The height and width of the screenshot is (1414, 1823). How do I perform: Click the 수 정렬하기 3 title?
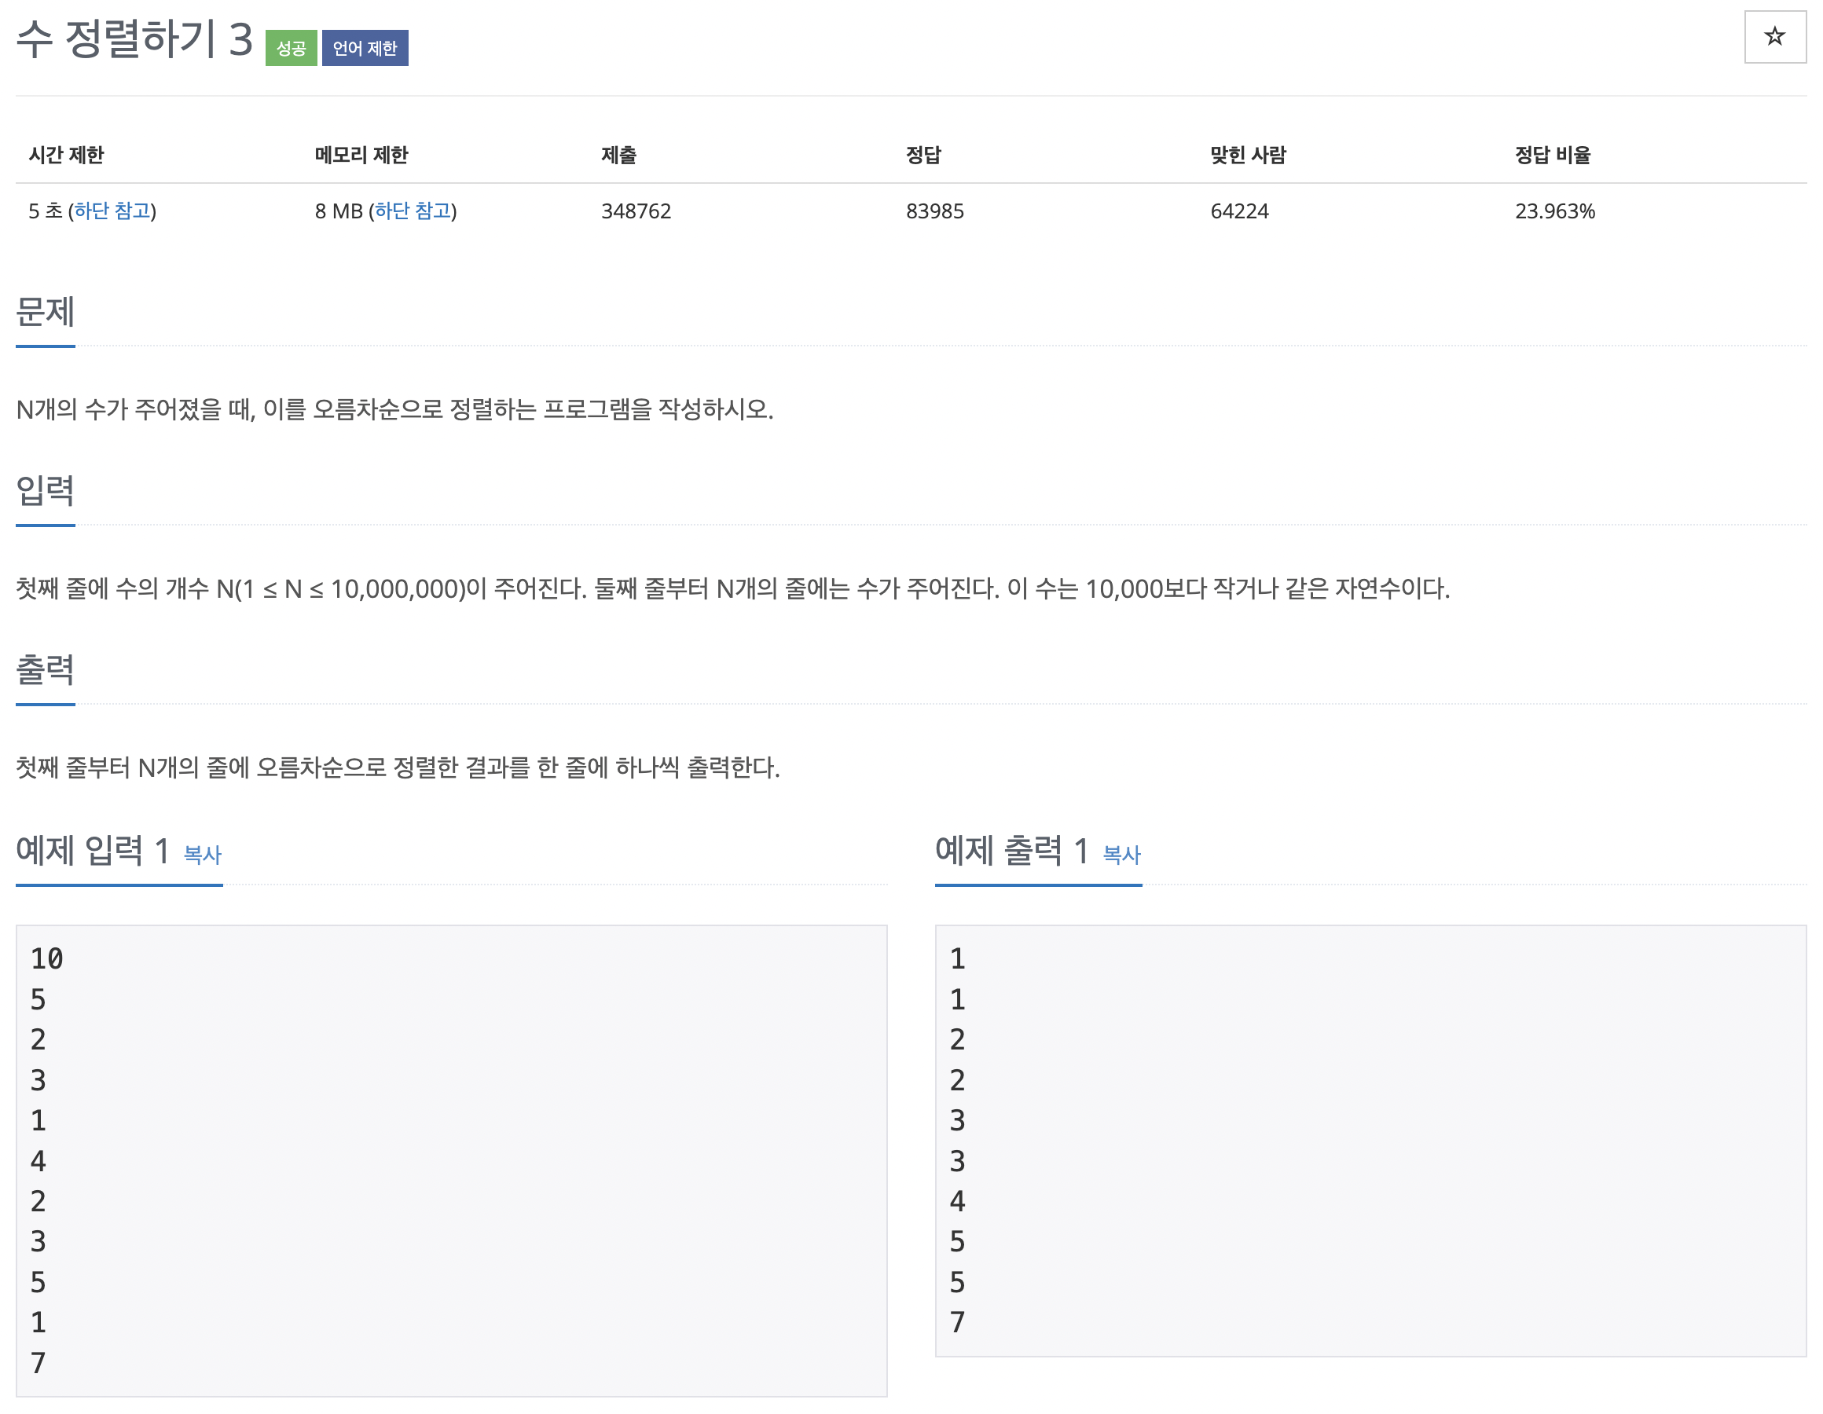click(134, 39)
